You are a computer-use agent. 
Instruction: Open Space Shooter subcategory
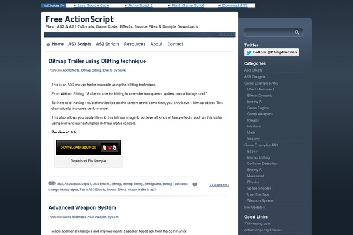[x=259, y=188]
